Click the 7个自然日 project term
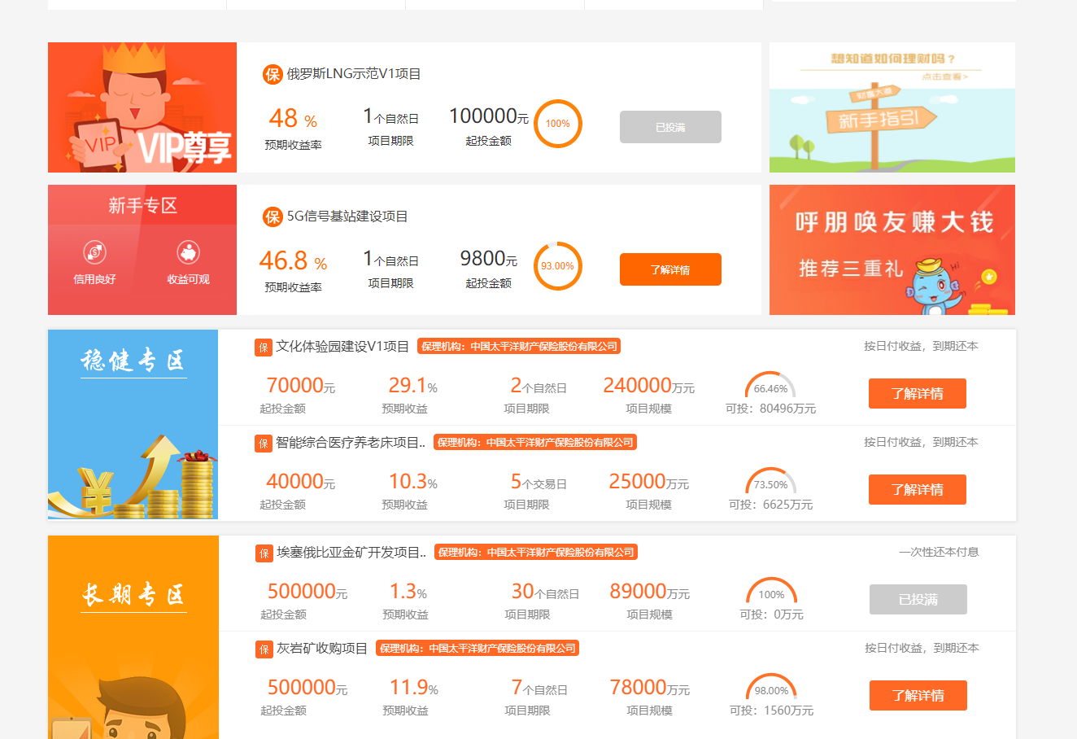Viewport: 1077px width, 739px height. (x=539, y=688)
